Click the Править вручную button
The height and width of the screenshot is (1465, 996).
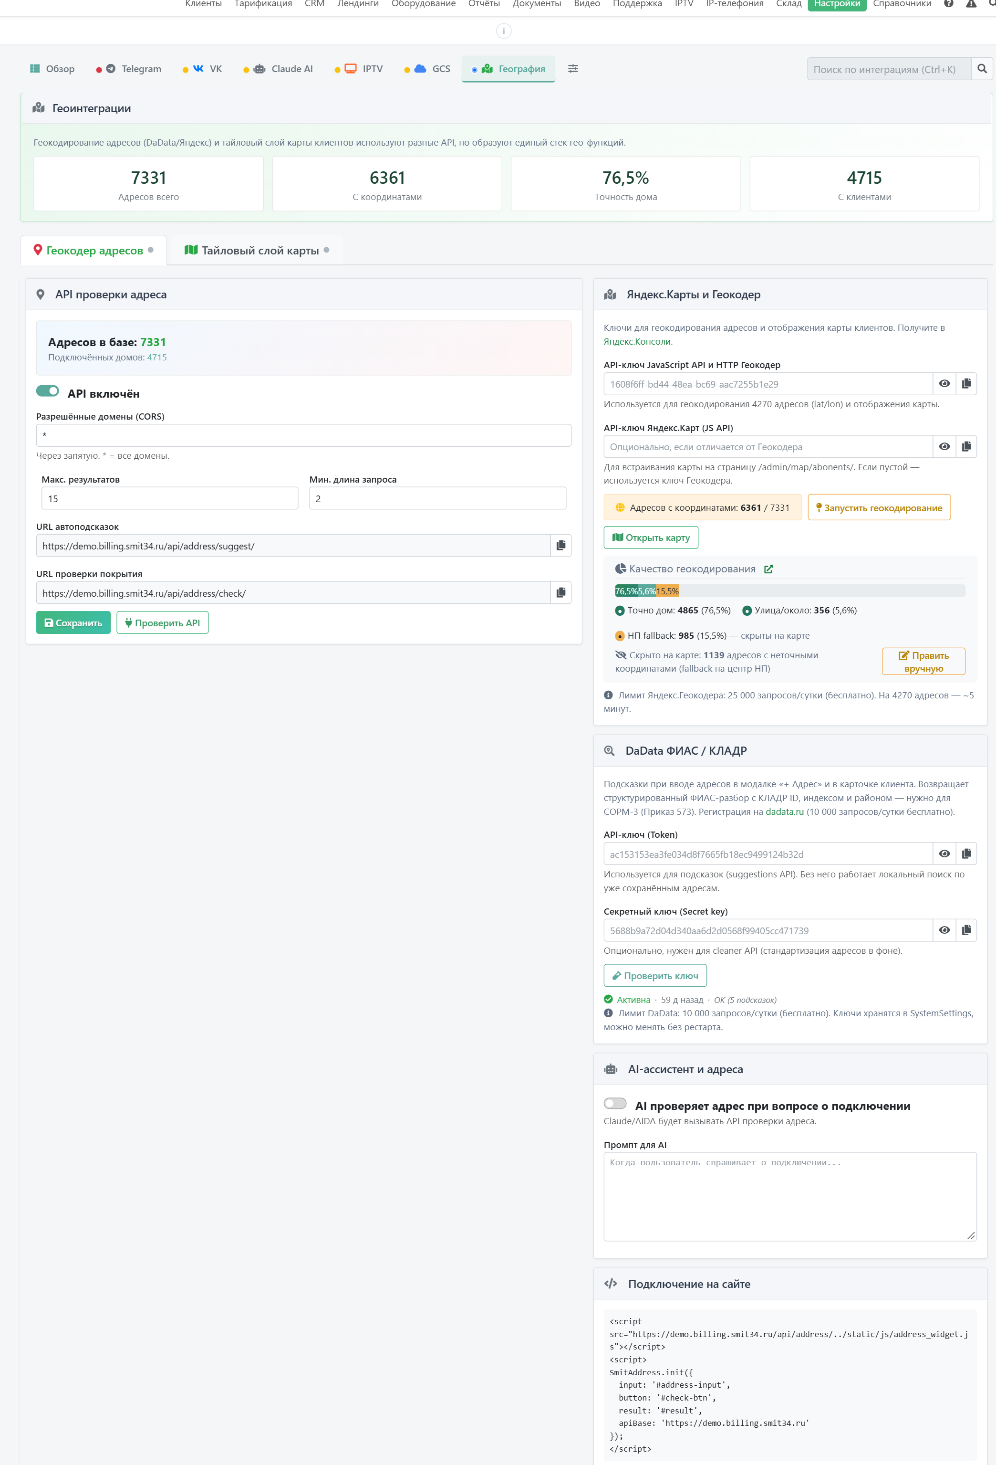(923, 661)
